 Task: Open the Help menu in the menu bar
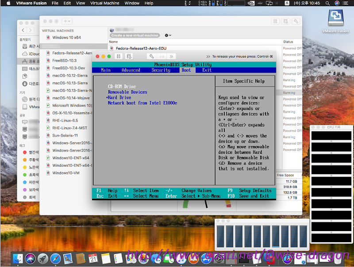coord(149,3)
